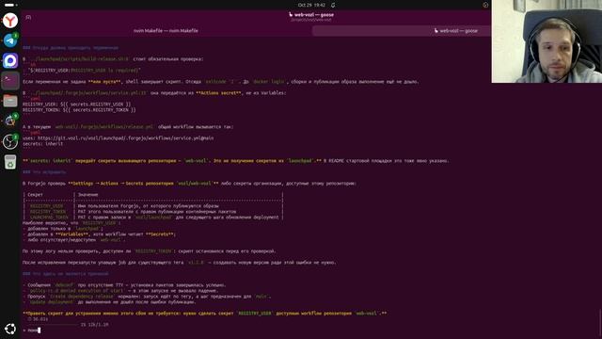Open Yandex Browser from the dock
This screenshot has width=602, height=339.
[x=10, y=20]
